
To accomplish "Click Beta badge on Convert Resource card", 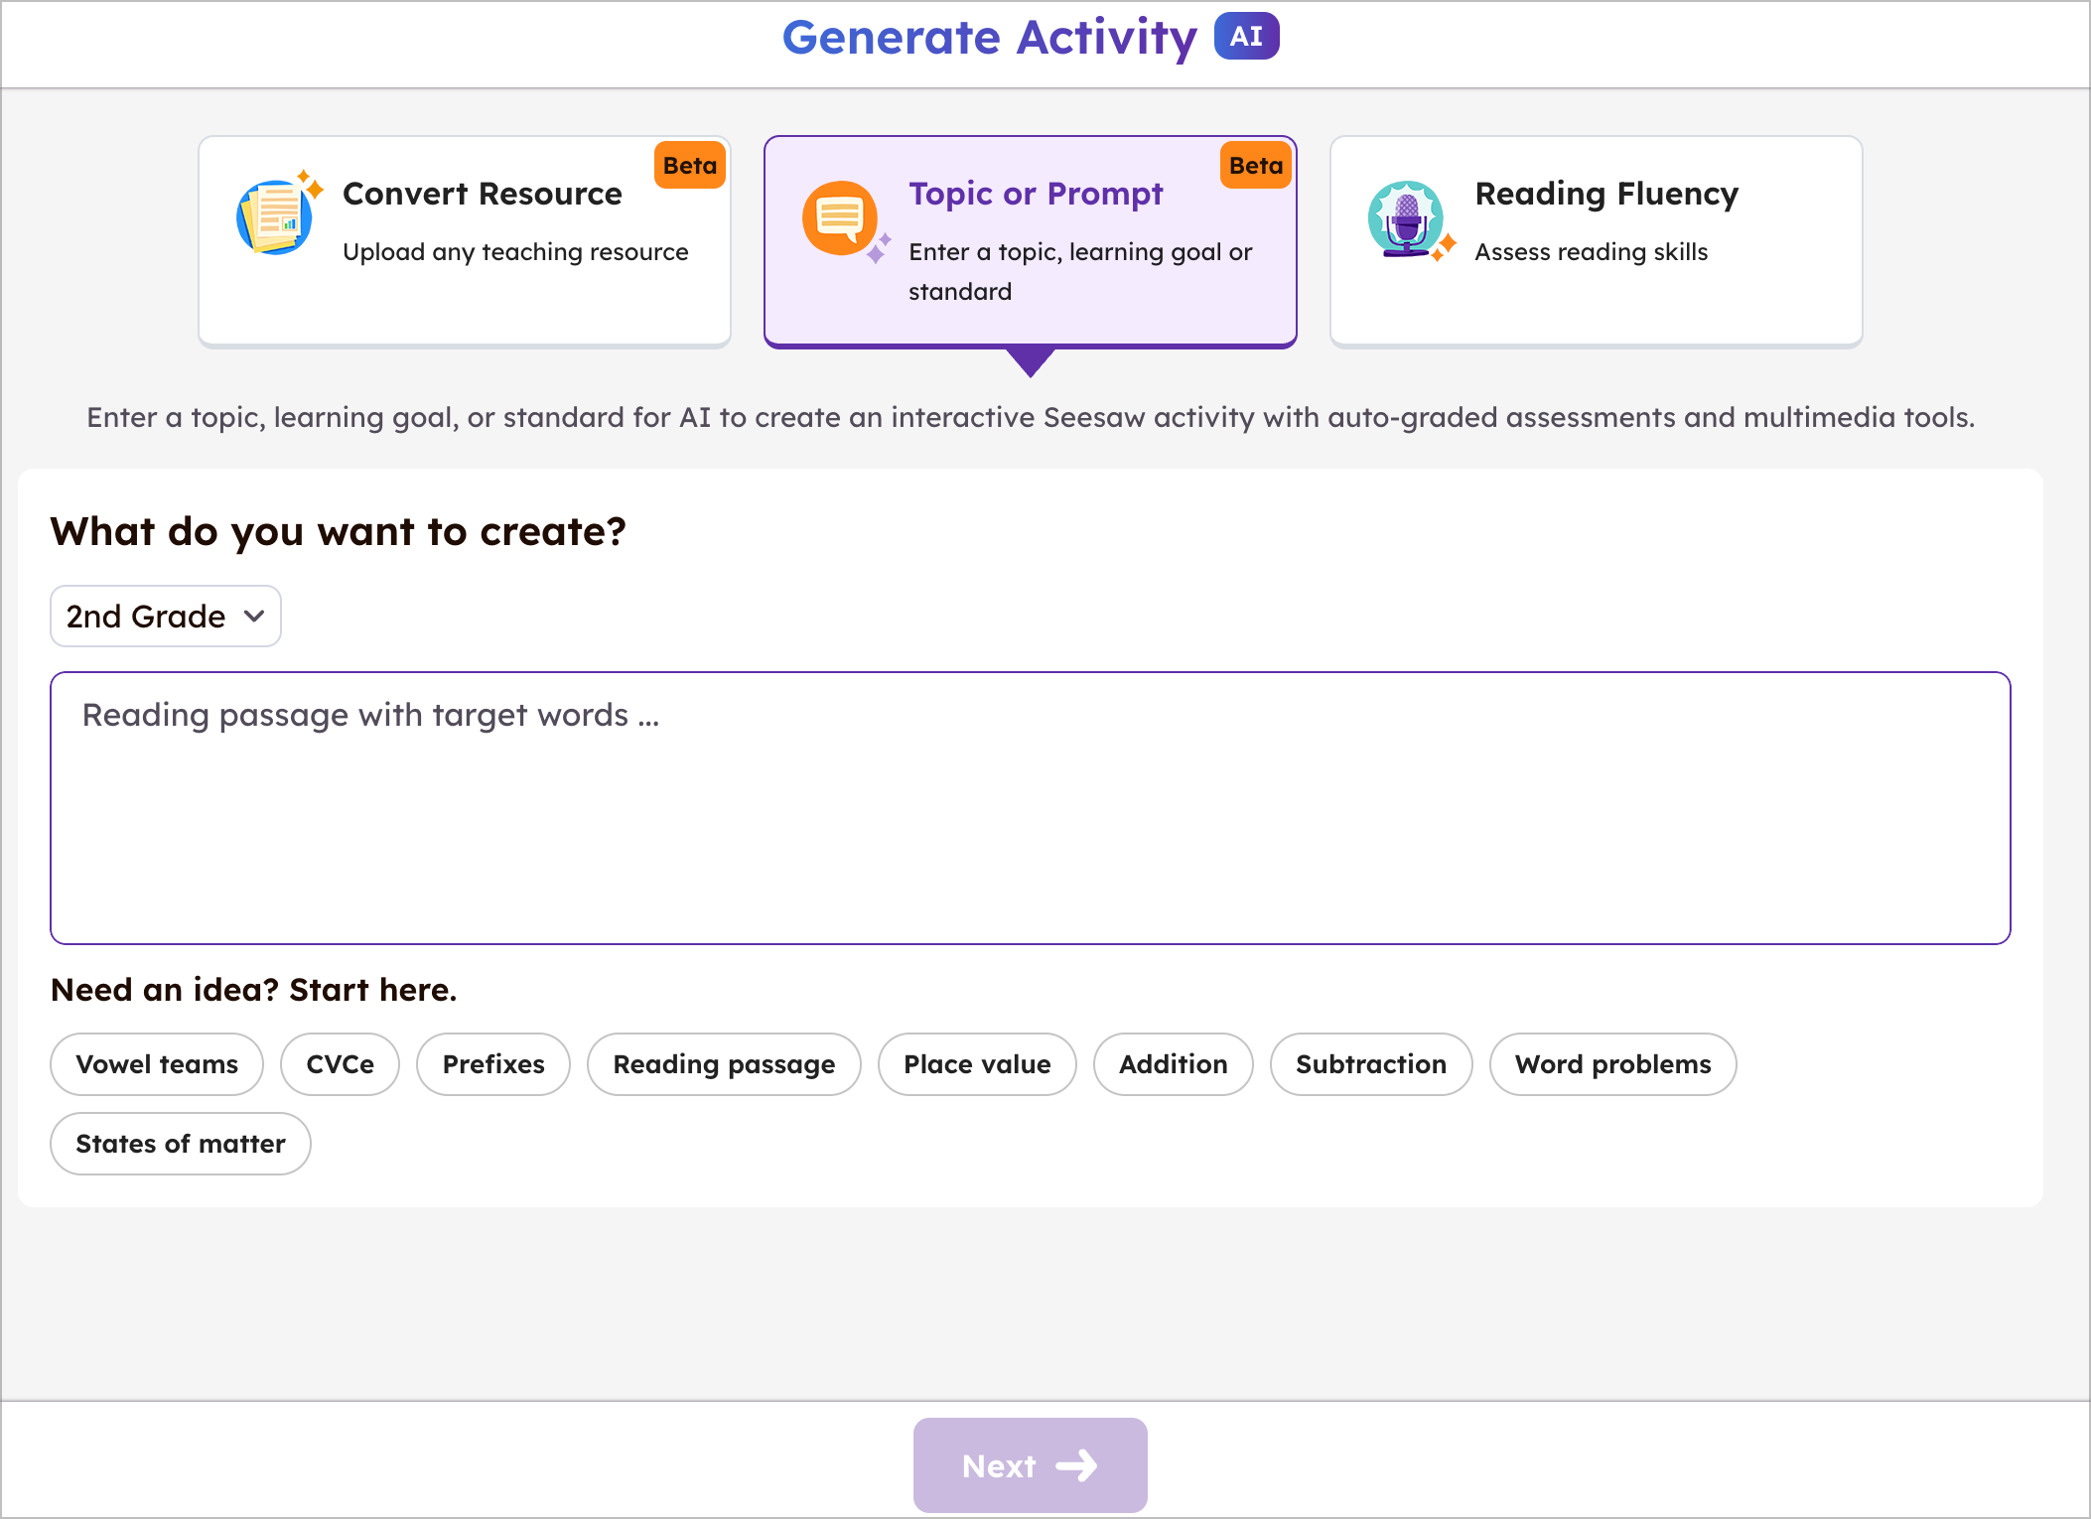I will tap(690, 166).
